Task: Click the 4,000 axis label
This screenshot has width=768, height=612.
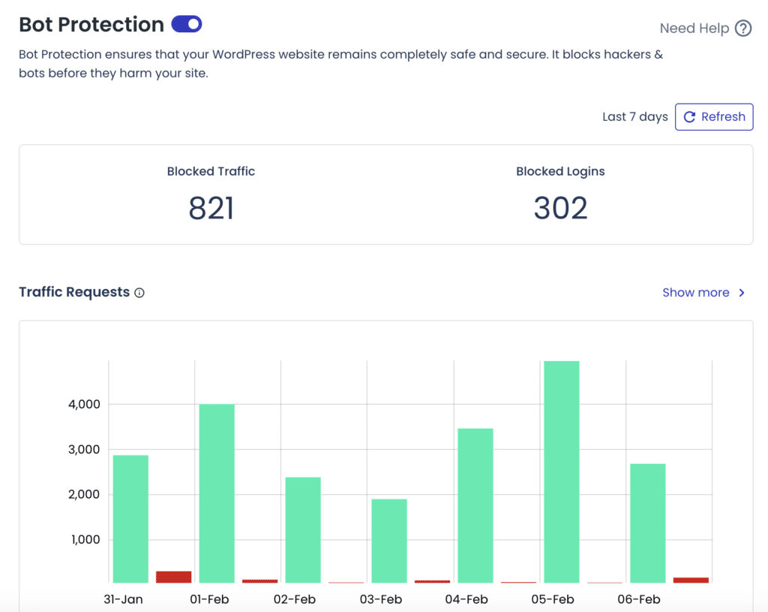Action: click(x=84, y=405)
